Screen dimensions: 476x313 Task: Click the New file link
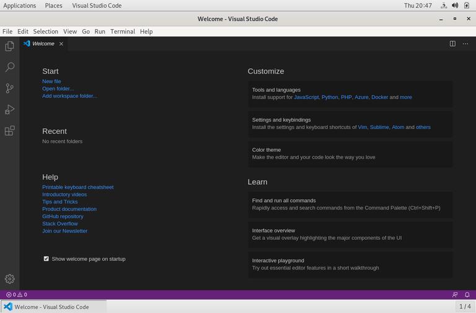coord(51,81)
